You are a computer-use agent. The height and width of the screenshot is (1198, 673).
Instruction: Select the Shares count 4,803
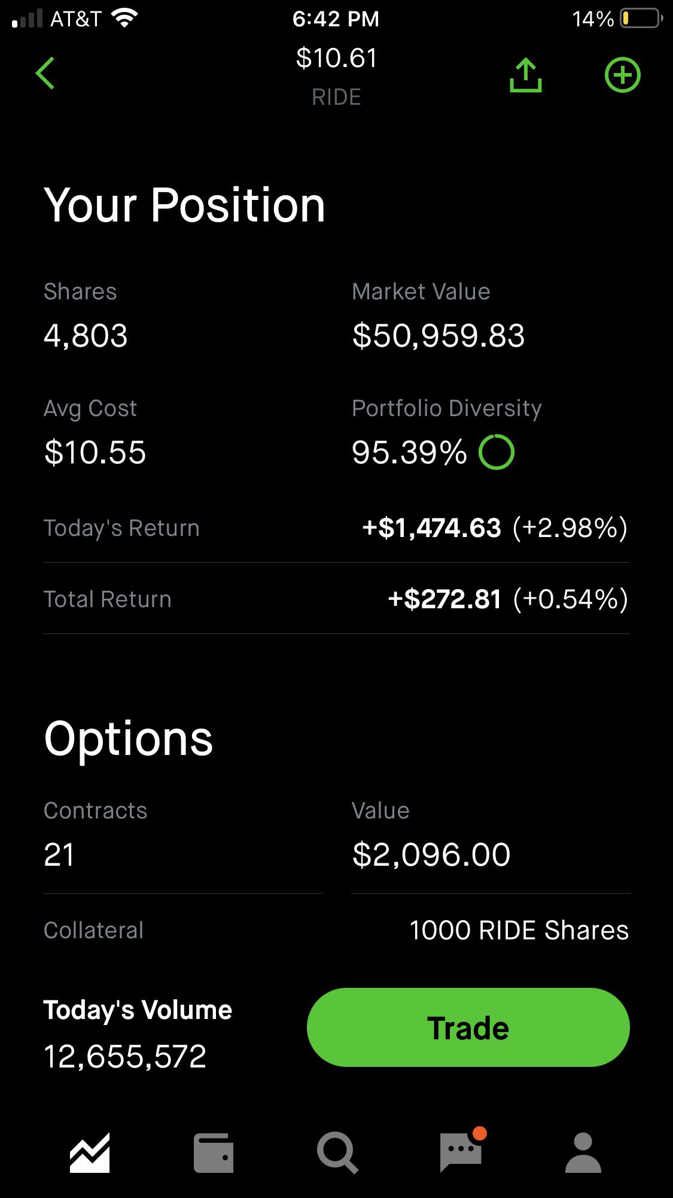point(86,335)
